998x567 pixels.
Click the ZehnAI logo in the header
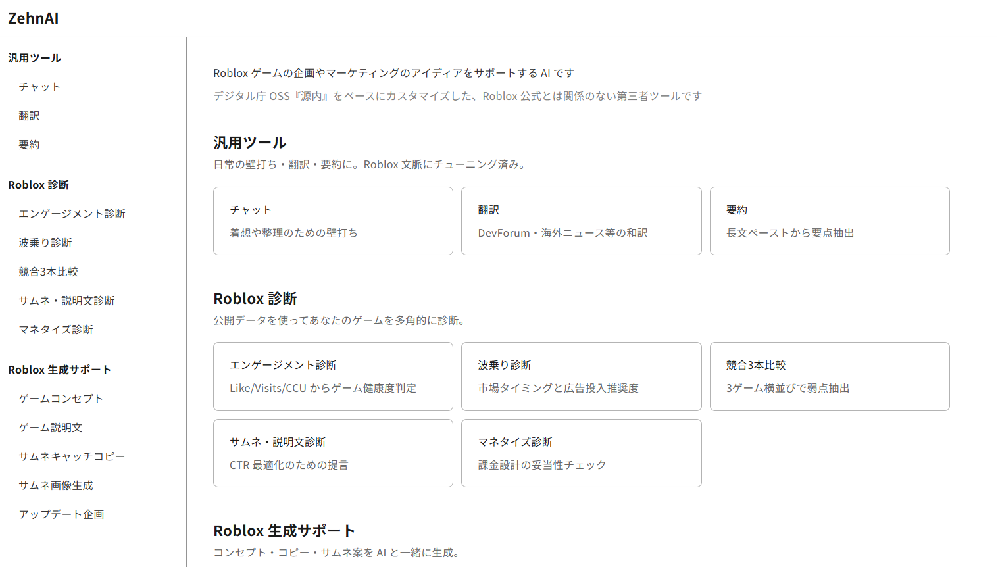pos(34,18)
